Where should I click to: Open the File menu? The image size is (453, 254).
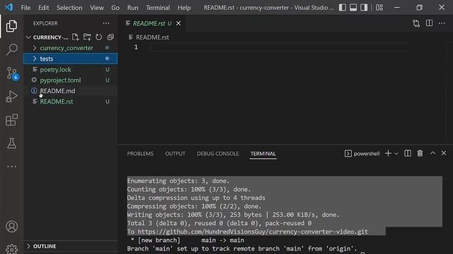coord(25,8)
